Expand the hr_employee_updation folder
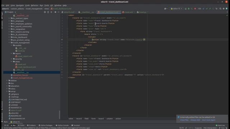This screenshot has height=129, width=230. pyautogui.click(x=9, y=24)
